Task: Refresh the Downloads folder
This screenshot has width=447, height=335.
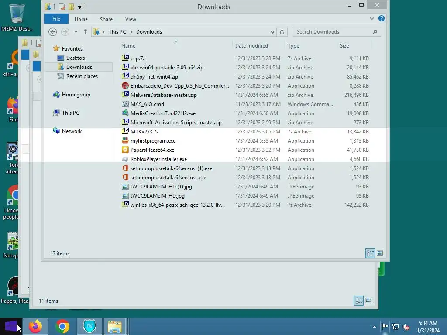Action: coord(282,32)
